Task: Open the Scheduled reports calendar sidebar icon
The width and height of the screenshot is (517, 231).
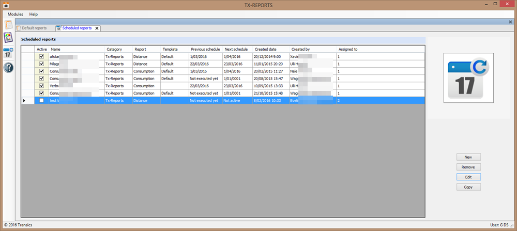Action: tap(8, 52)
